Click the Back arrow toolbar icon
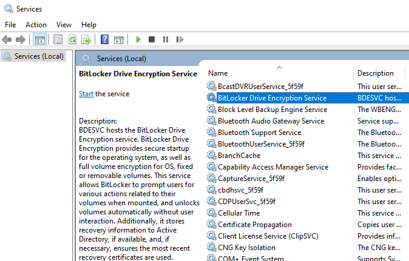Image resolution: width=409 pixels, height=261 pixels. 7,39
